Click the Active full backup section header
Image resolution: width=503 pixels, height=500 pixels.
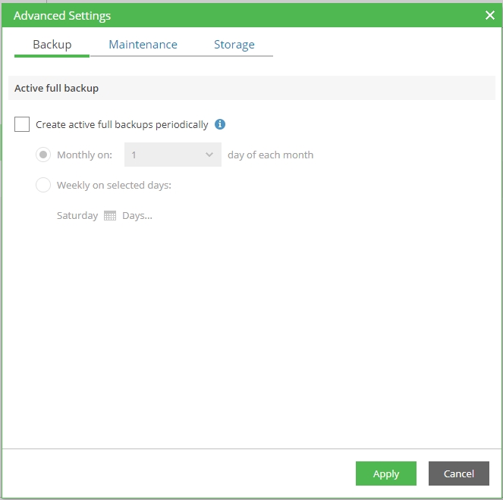tap(57, 88)
